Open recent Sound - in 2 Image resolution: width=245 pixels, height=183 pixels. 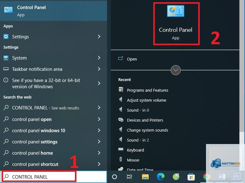click(x=138, y=140)
